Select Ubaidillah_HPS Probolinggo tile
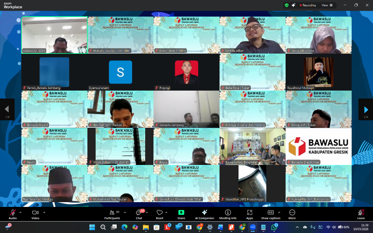Screen dimensions: 373x233 [x=252, y=184]
